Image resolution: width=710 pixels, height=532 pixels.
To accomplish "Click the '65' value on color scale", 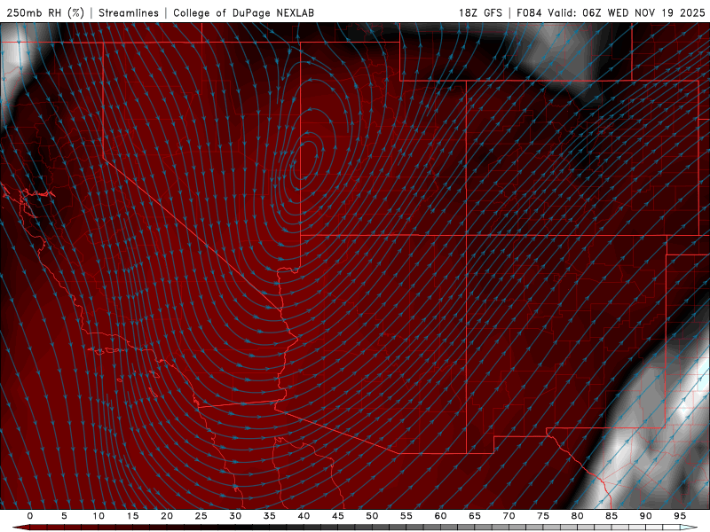I will click(x=475, y=516).
